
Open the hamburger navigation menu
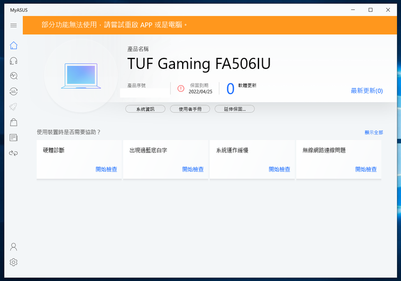point(13,25)
